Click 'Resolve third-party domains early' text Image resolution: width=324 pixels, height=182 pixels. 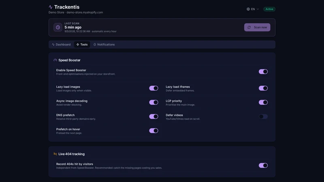click(76, 119)
